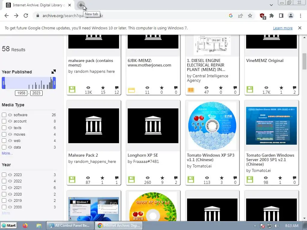Open Chrome three-dot menu
This screenshot has width=307, height=230.
300,16
